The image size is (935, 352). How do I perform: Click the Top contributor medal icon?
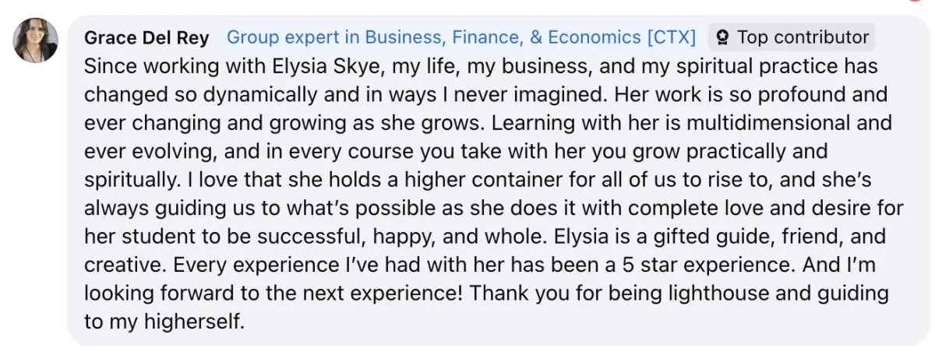[x=724, y=37]
